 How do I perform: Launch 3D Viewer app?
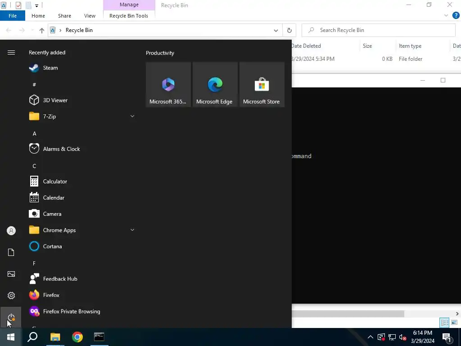[x=82, y=100]
